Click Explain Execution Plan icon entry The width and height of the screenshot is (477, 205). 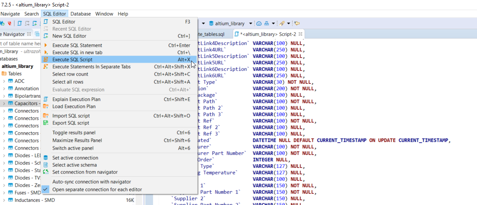tap(46, 99)
